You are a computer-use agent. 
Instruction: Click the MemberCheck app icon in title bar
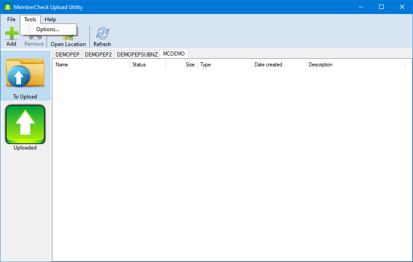tap(8, 7)
